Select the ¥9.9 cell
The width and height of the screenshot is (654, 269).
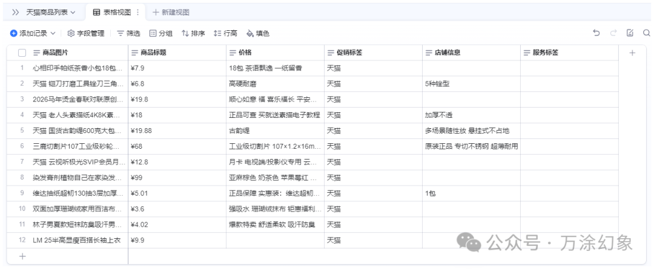point(177,240)
